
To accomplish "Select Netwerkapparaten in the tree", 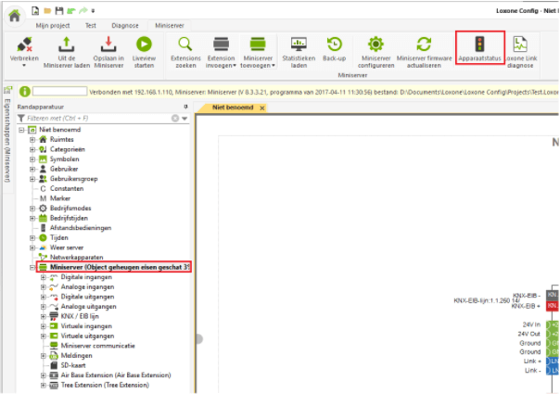I will (x=76, y=256).
